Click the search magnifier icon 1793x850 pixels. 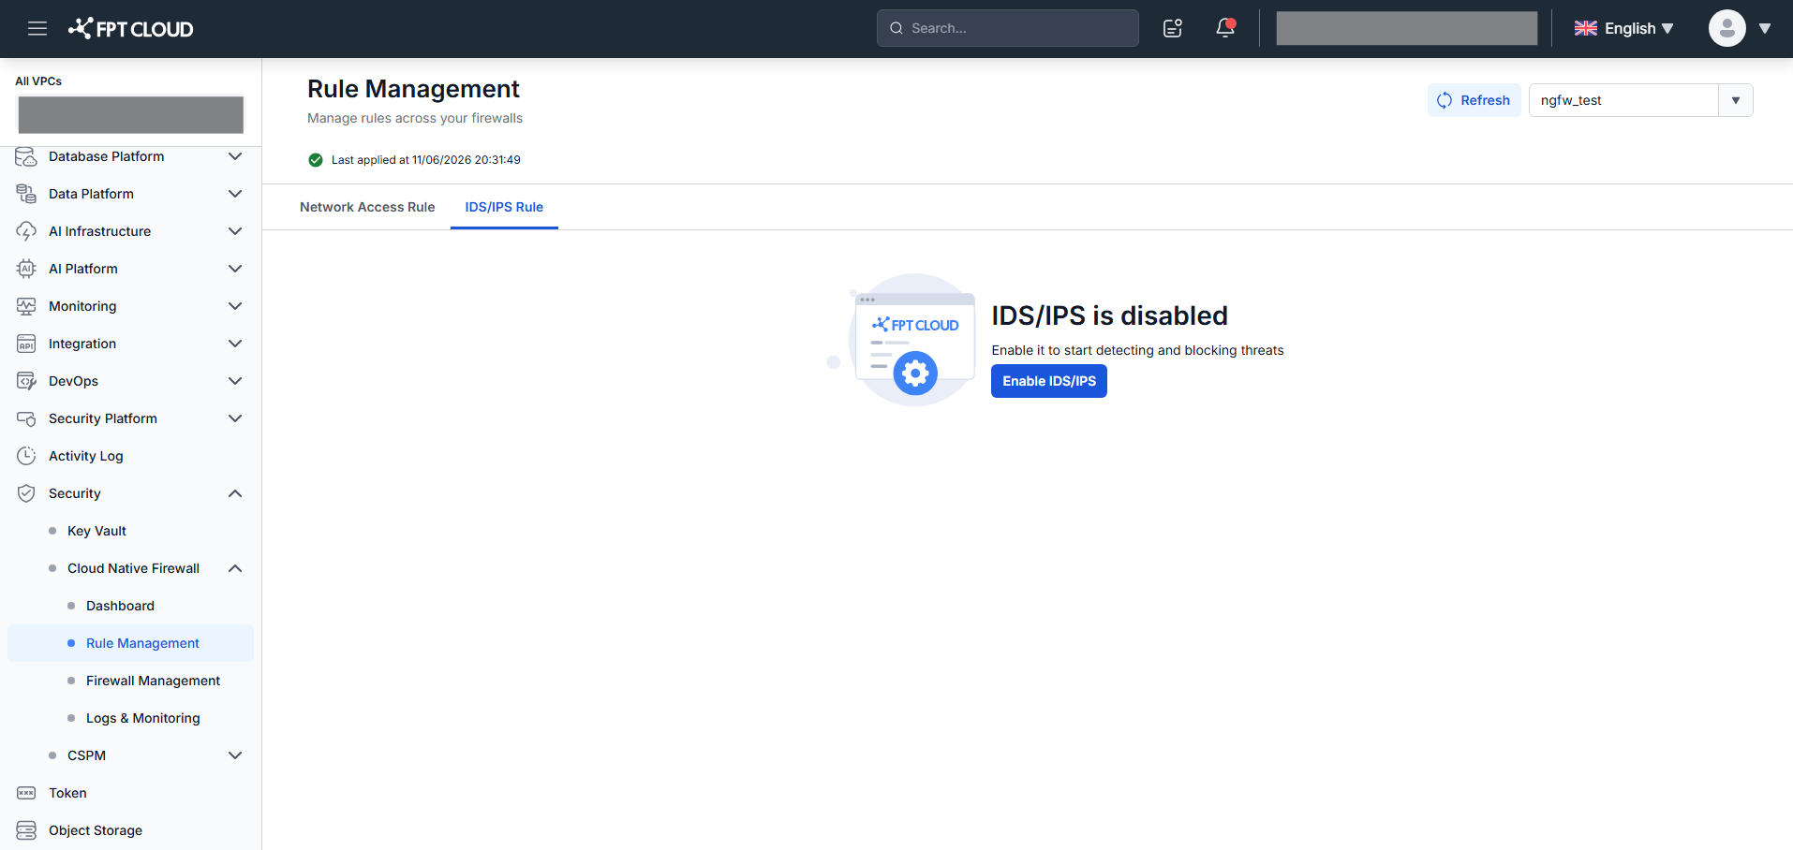pyautogui.click(x=896, y=28)
